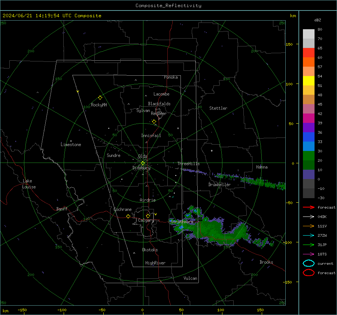Click the Okotoks city label
This screenshot has width=337, height=315.
point(150,250)
